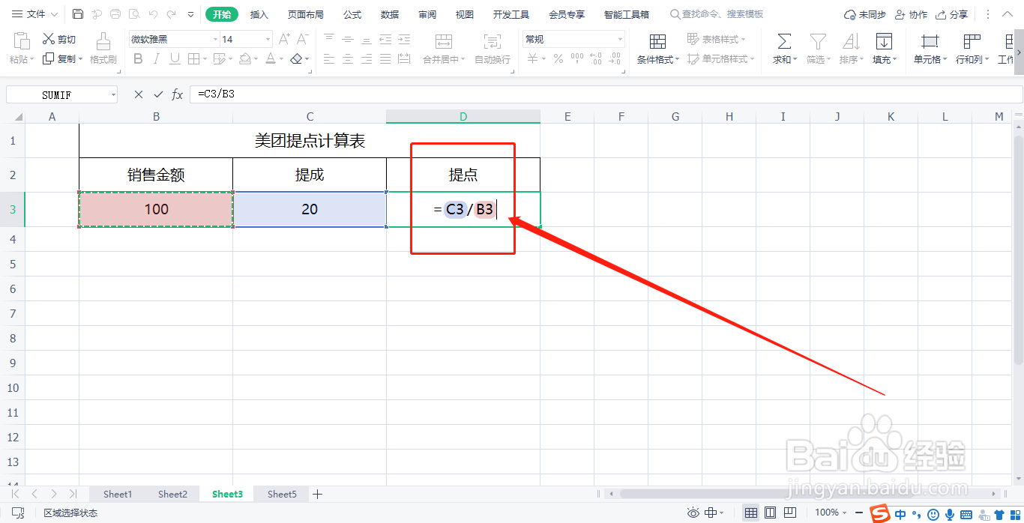Switch to page break preview in status bar
The width and height of the screenshot is (1024, 523).
pyautogui.click(x=789, y=513)
